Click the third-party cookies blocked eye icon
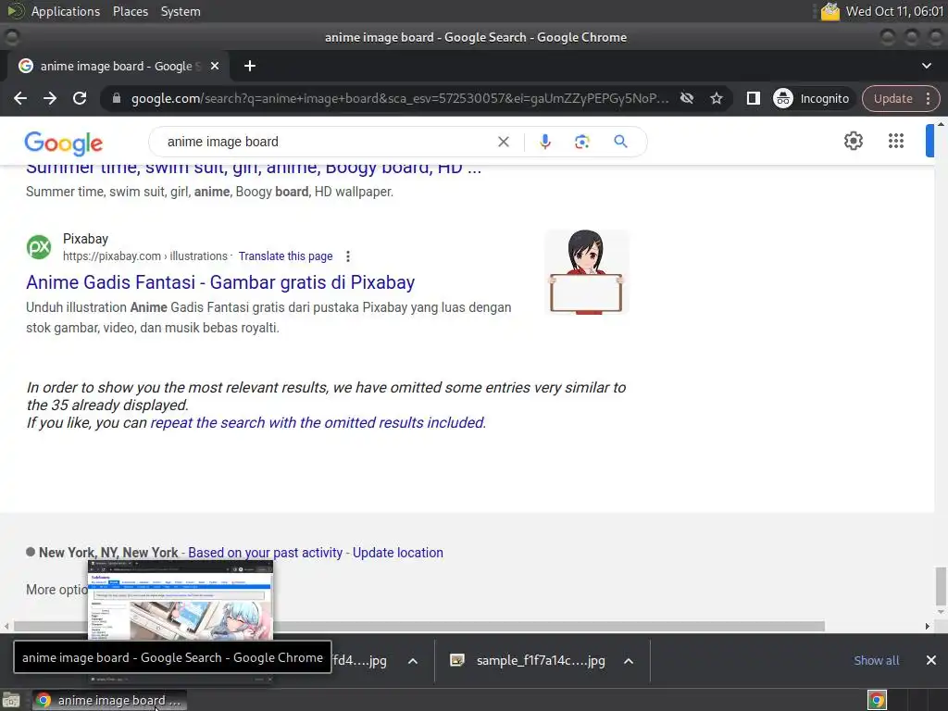The height and width of the screenshot is (711, 948). pyautogui.click(x=687, y=98)
